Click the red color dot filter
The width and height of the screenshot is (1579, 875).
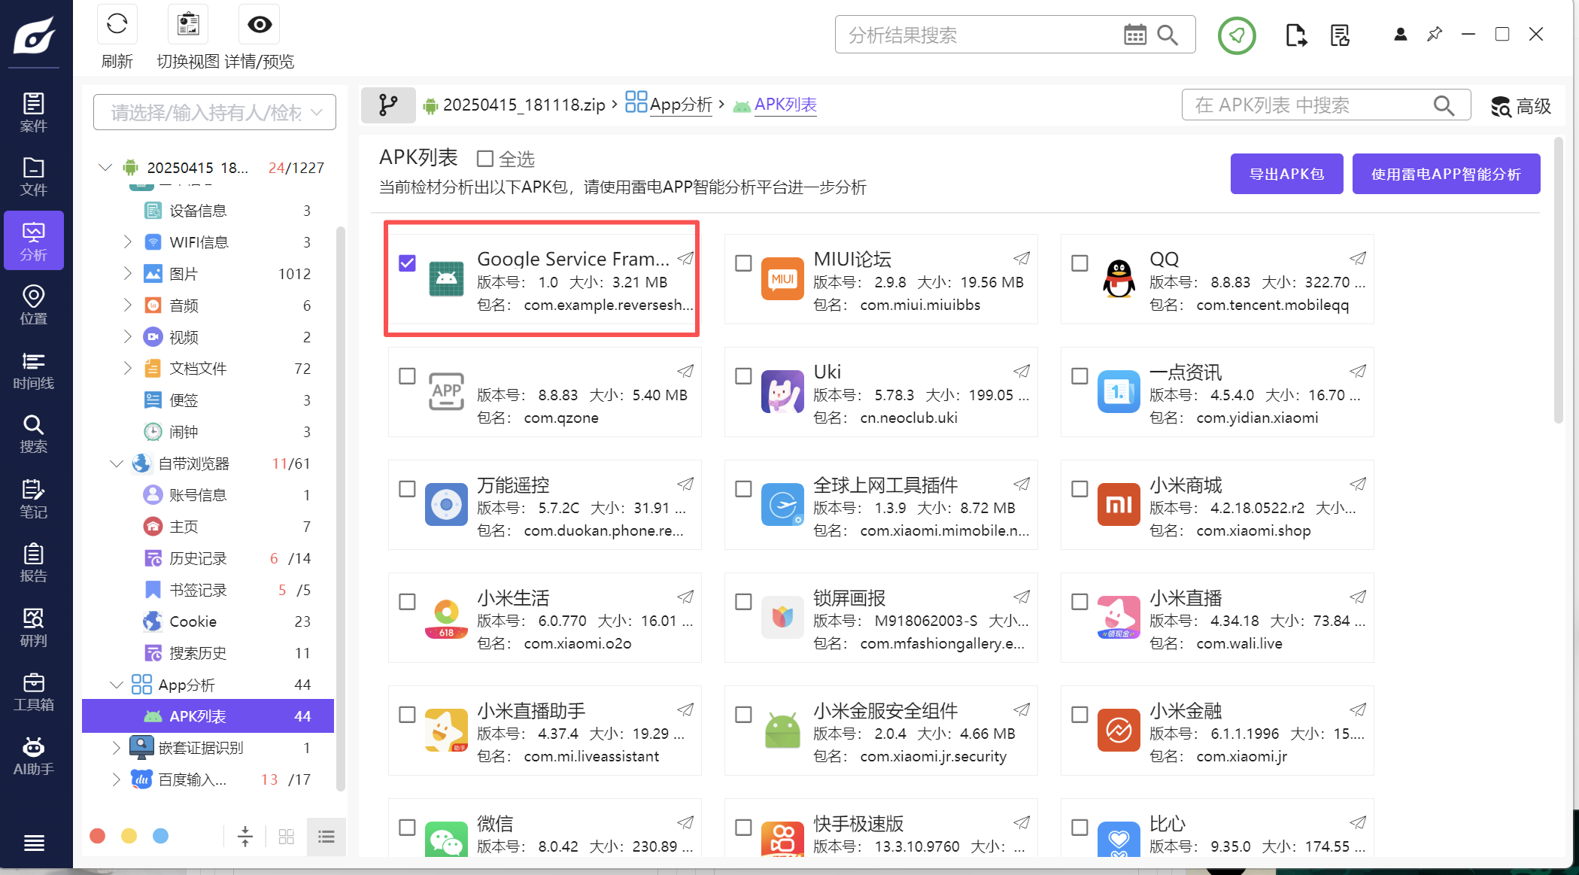pyautogui.click(x=97, y=836)
